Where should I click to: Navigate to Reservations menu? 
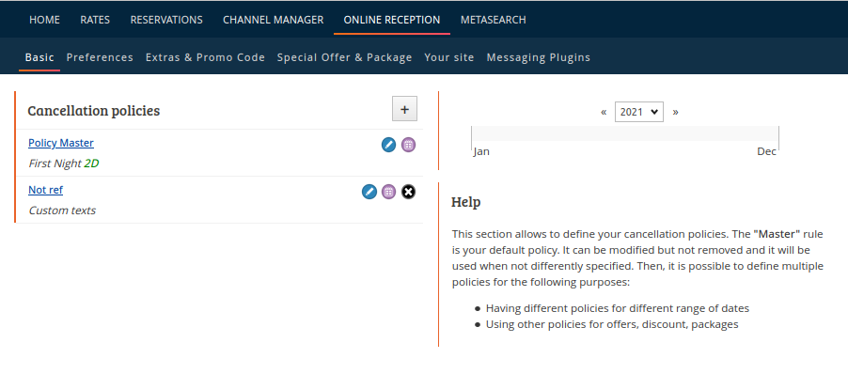point(166,20)
